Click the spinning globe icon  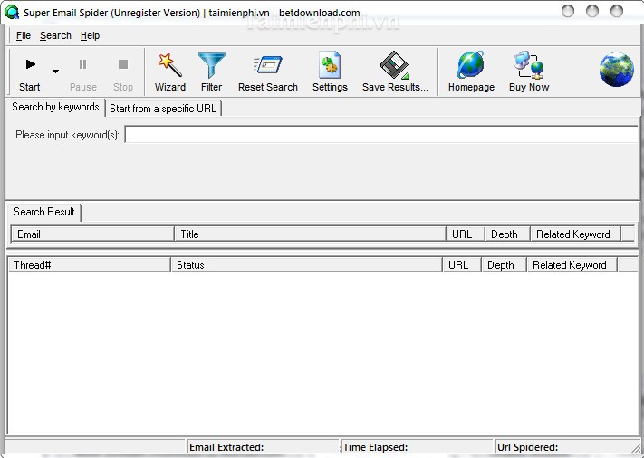point(616,70)
